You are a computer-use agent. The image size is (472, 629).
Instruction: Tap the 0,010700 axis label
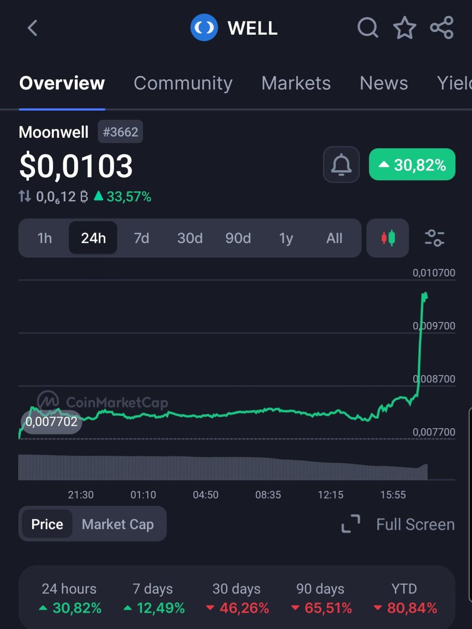click(x=434, y=273)
